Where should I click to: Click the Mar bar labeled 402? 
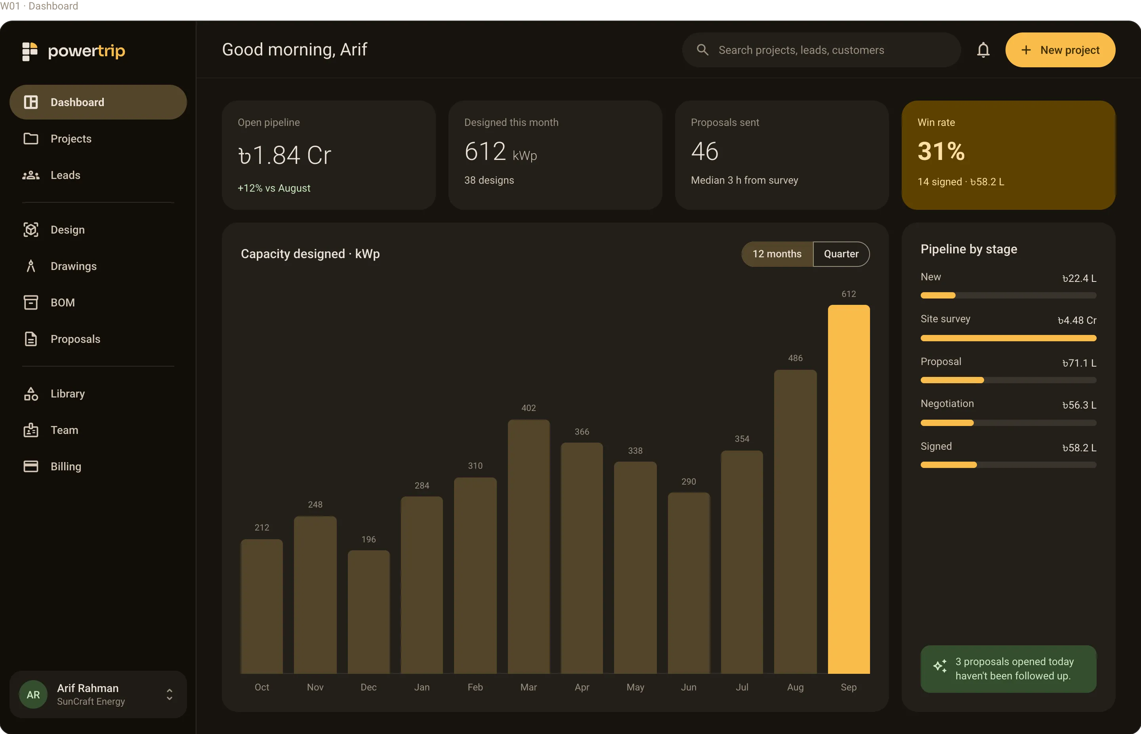coord(529,547)
